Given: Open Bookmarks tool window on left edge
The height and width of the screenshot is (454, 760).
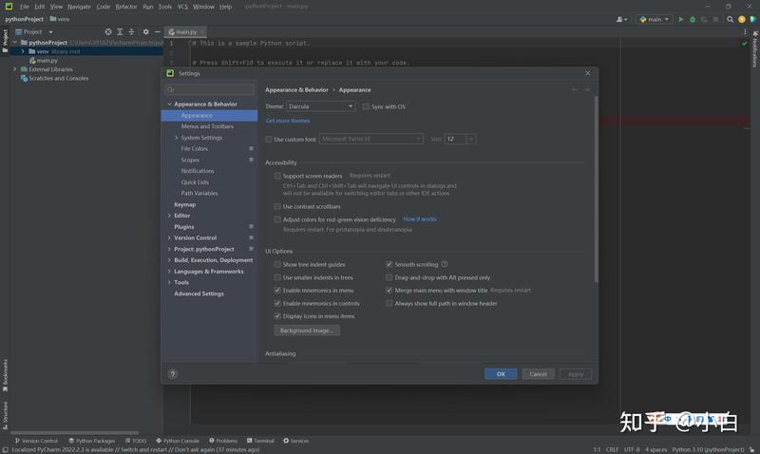Looking at the screenshot, I should tap(6, 375).
